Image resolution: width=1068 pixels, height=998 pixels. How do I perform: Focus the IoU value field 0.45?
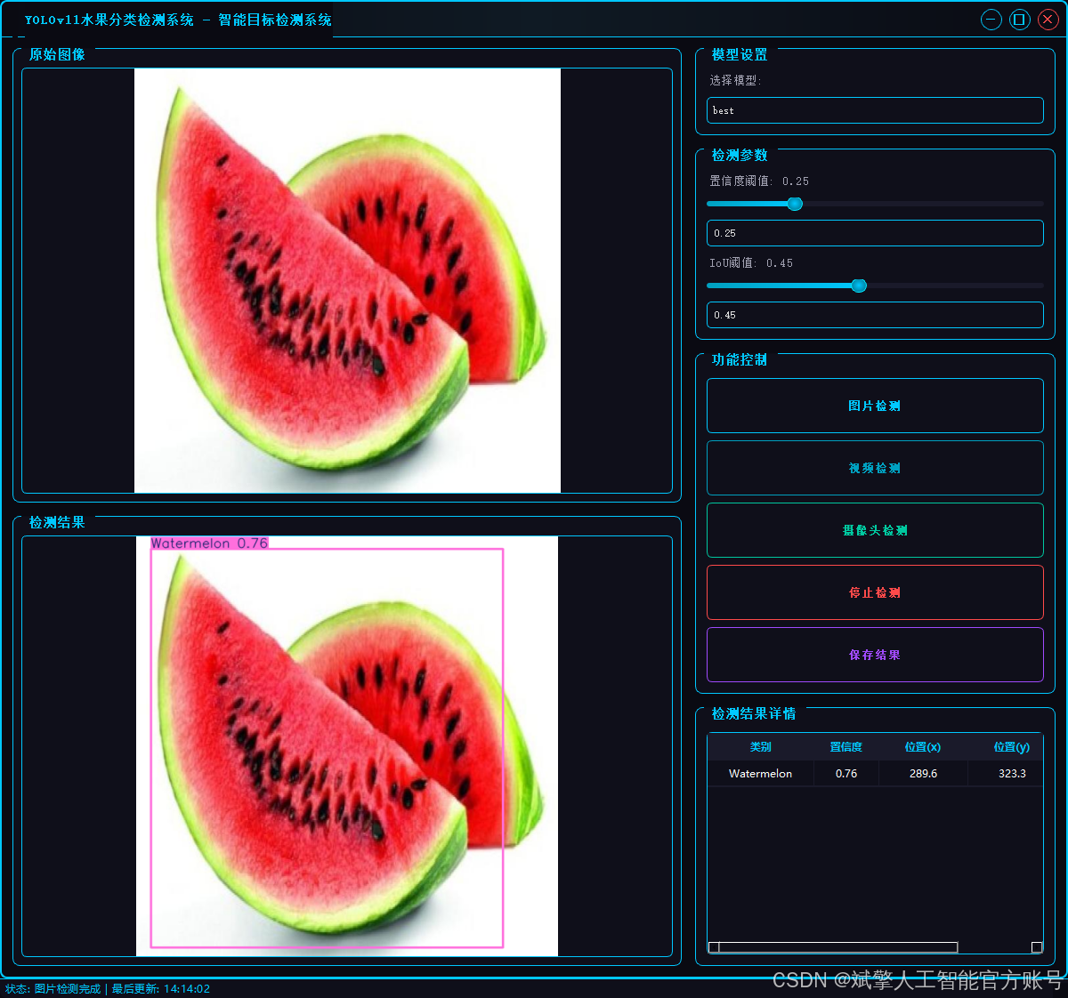(875, 315)
